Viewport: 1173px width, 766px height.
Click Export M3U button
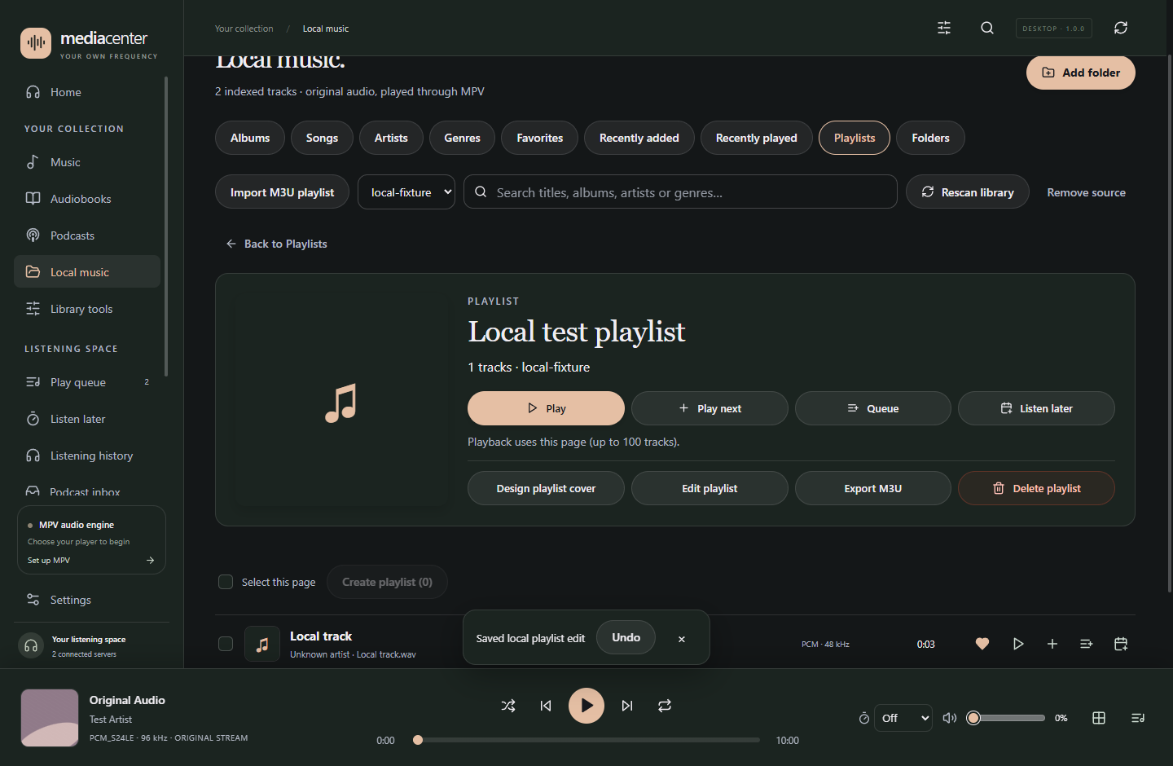pyautogui.click(x=873, y=488)
